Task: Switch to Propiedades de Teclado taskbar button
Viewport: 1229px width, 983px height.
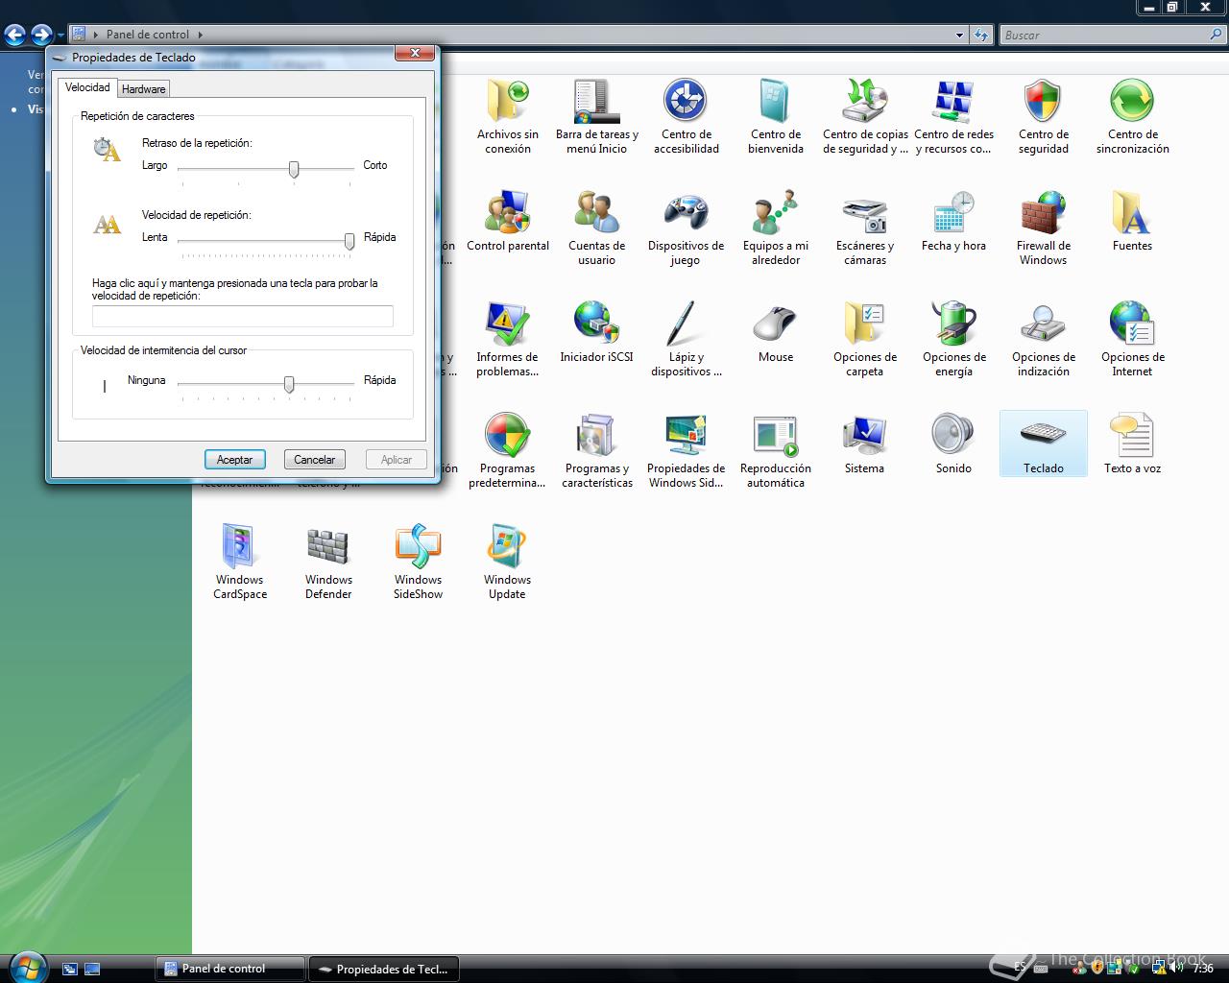Action: click(x=383, y=969)
